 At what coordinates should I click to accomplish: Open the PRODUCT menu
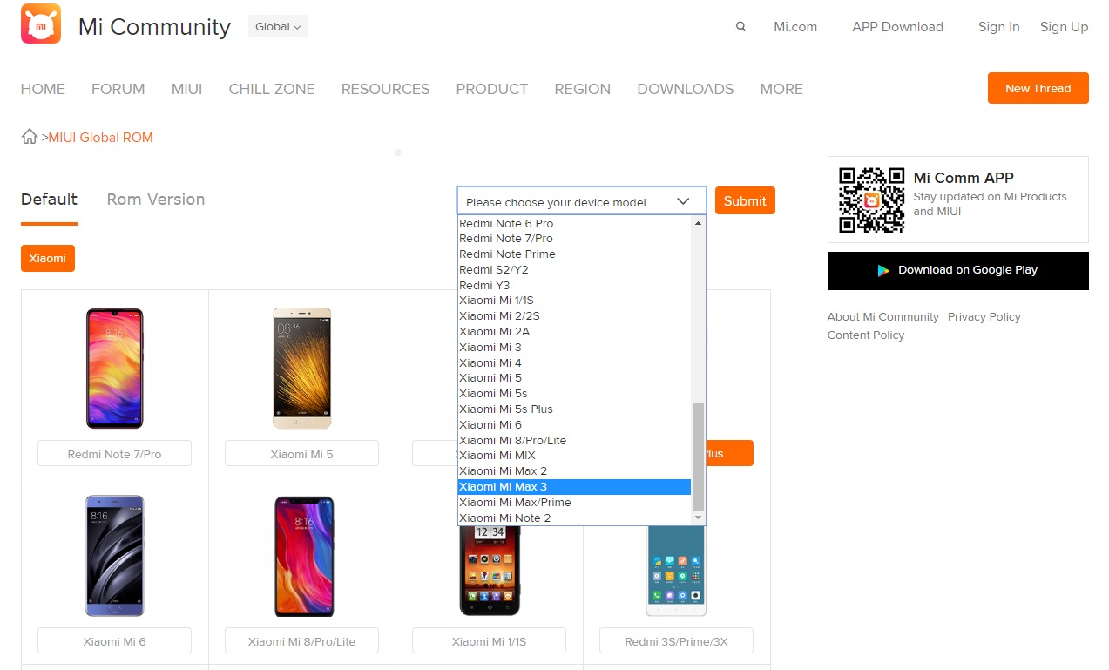tap(491, 89)
